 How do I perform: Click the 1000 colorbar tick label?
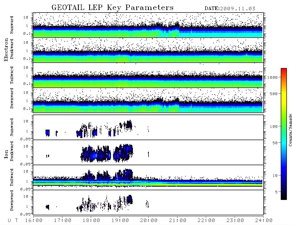coord(272,77)
